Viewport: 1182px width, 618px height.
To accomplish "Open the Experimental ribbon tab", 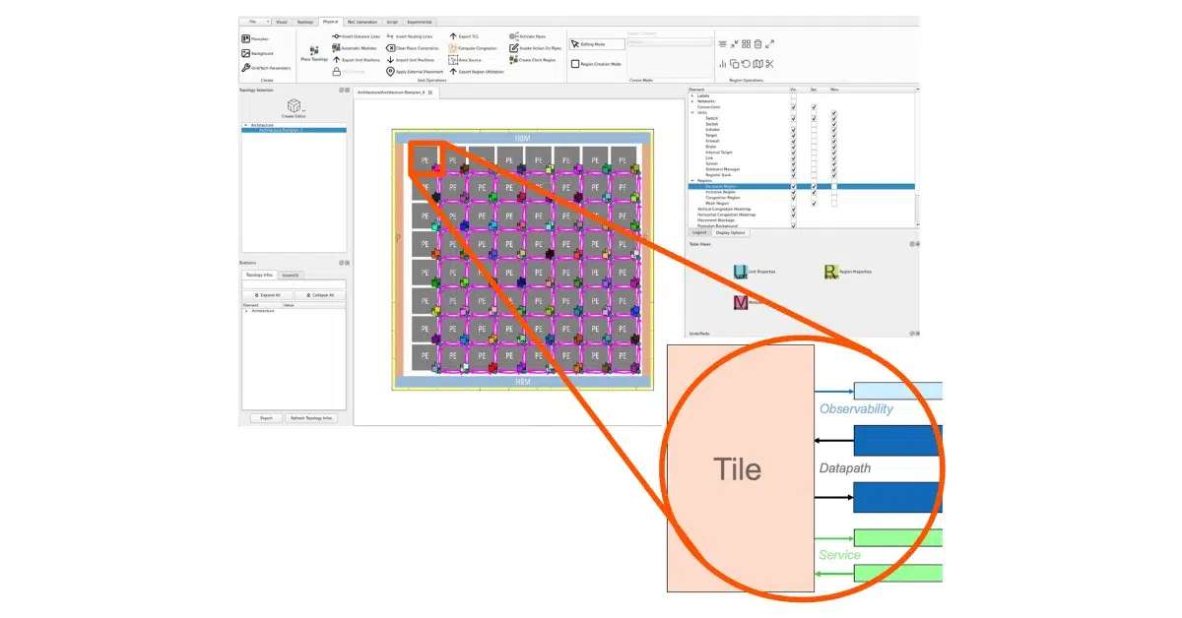I will coord(421,21).
